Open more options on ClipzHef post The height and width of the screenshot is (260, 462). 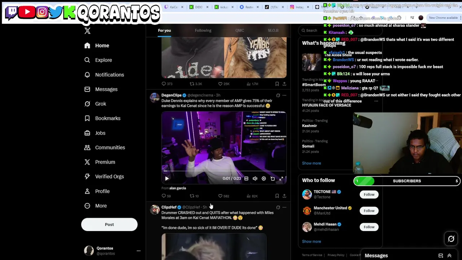284,207
